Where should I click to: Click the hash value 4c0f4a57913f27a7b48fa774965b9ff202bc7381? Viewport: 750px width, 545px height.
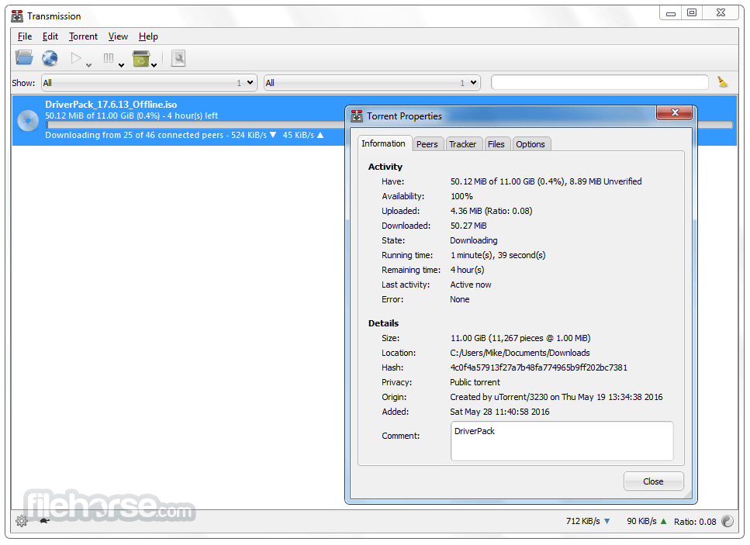pyautogui.click(x=538, y=367)
